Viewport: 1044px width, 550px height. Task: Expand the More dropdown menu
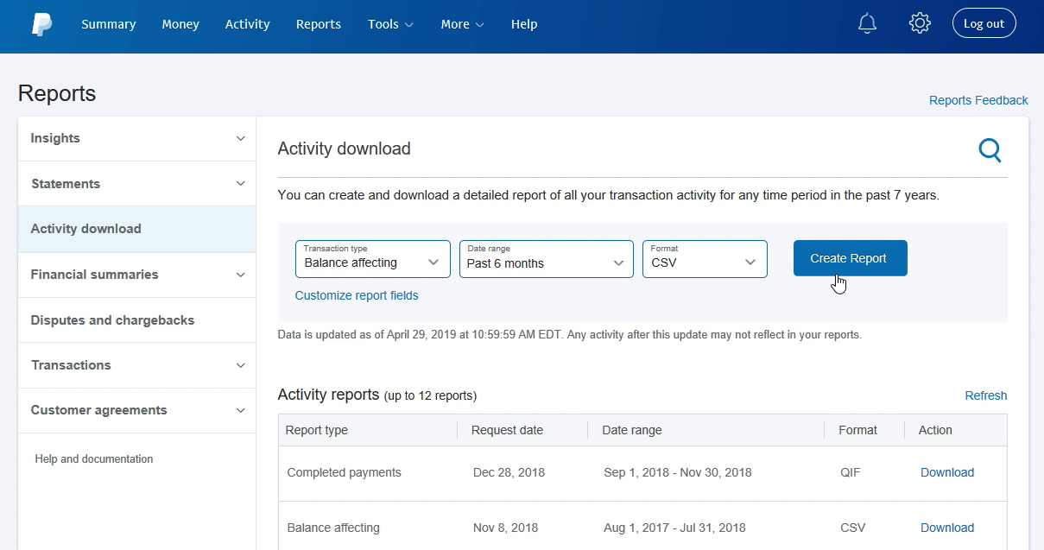click(462, 24)
